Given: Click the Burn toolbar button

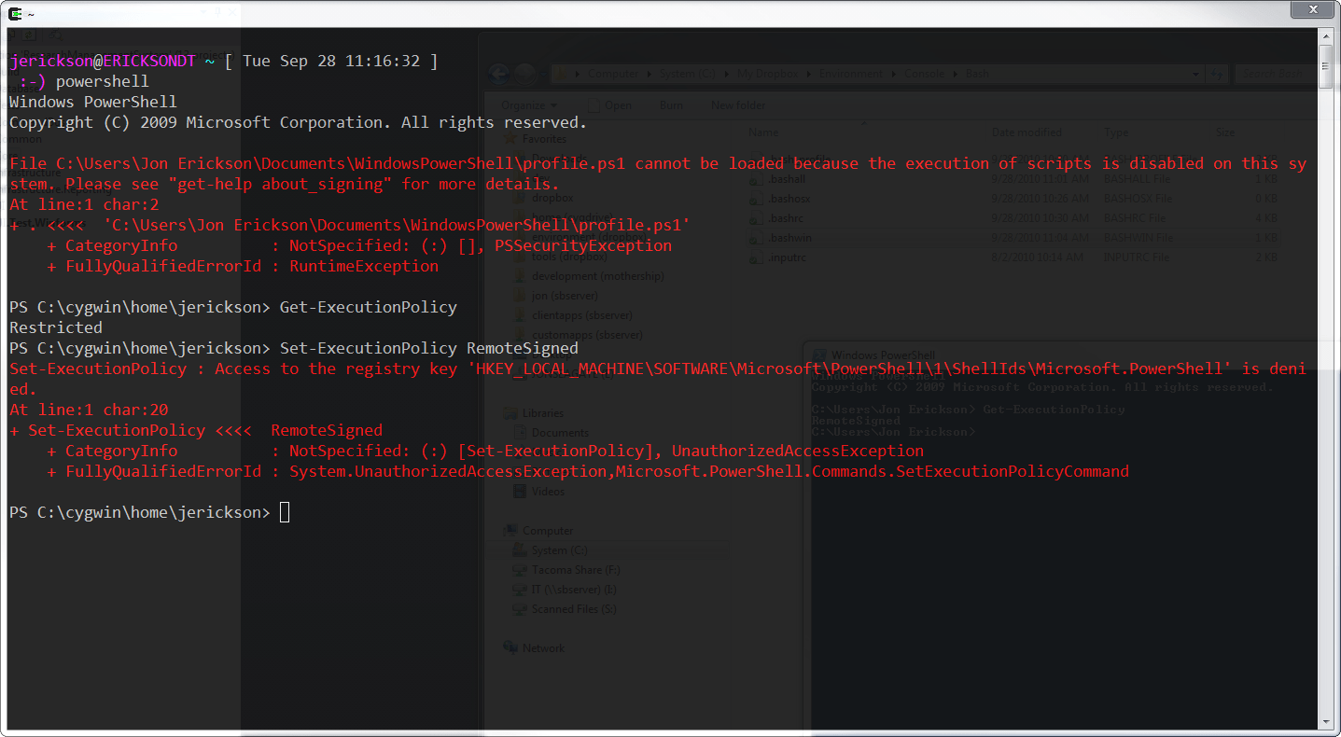Looking at the screenshot, I should 671,105.
